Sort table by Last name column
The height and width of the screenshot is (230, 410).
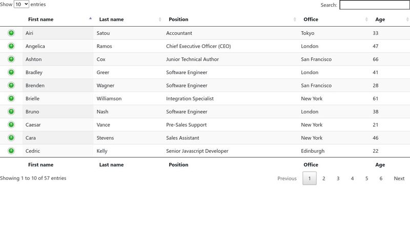111,19
